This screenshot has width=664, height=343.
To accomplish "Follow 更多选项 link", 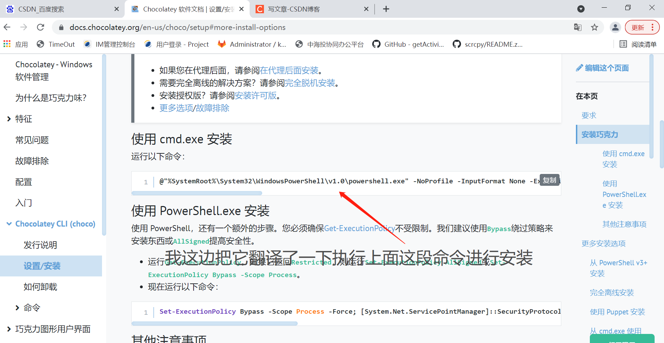I will coord(176,108).
